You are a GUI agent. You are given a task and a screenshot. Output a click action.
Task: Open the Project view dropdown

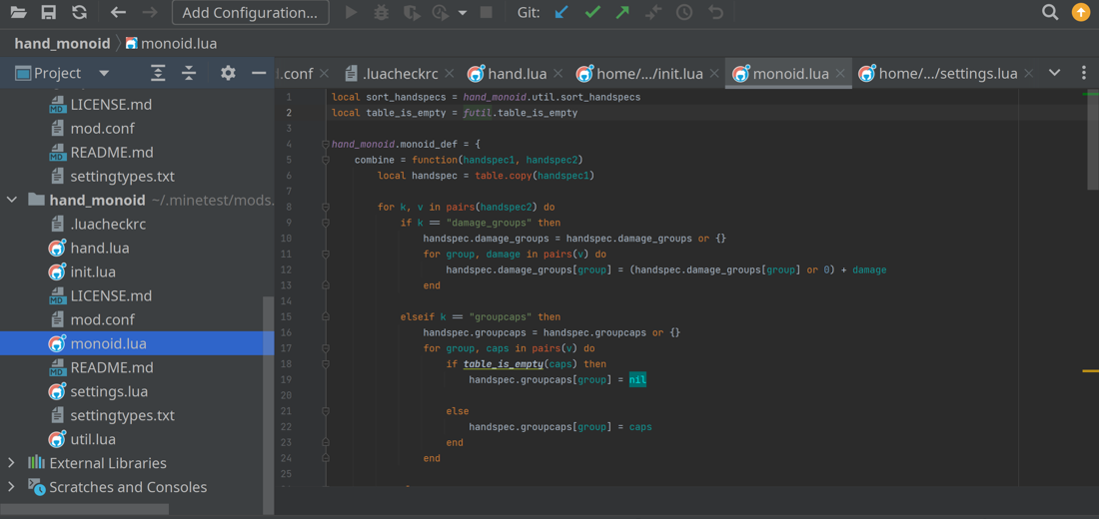(104, 73)
